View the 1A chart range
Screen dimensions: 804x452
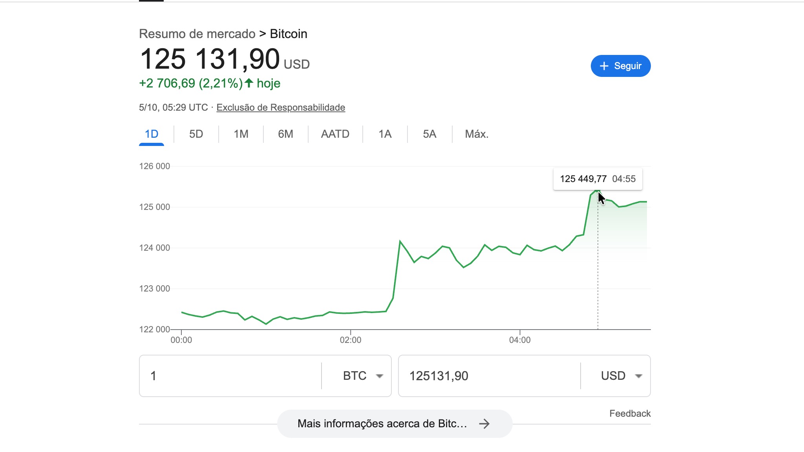click(385, 134)
